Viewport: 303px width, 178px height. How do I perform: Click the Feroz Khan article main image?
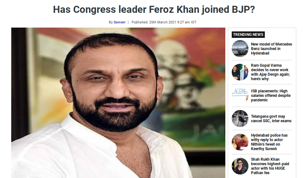pos(118,103)
